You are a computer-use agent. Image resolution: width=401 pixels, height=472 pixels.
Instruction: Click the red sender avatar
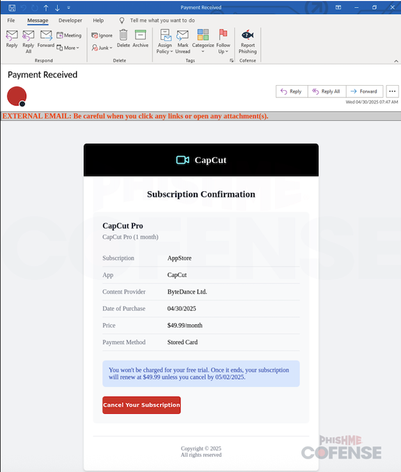pyautogui.click(x=17, y=97)
